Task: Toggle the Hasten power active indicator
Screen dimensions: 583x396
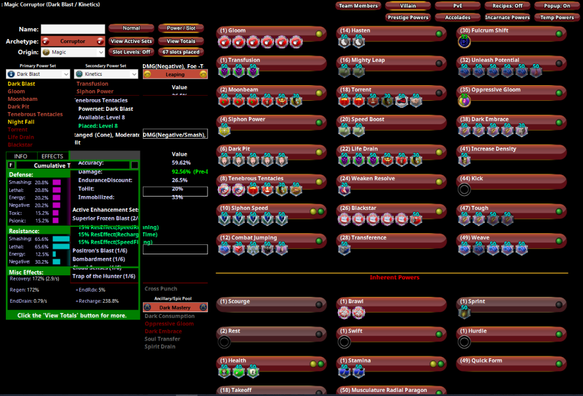Action: tap(439, 34)
